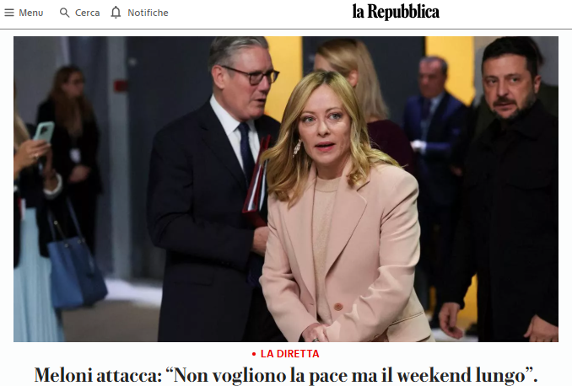Viewport: 572px width, 386px height.
Task: Open Cerca search label
Action: point(88,13)
